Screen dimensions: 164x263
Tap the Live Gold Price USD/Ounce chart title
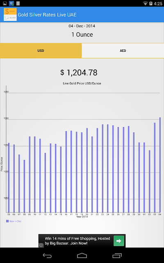click(x=82, y=83)
